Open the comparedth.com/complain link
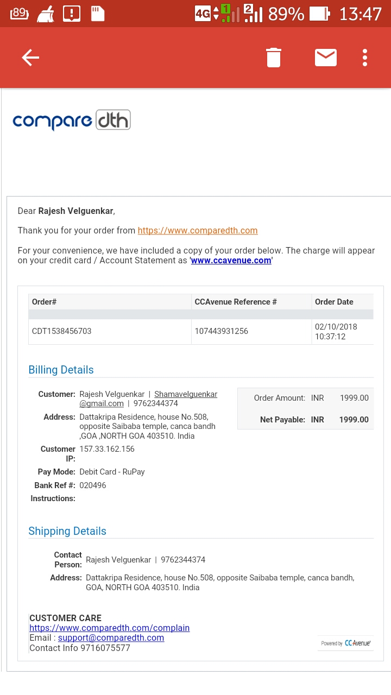 click(110, 628)
